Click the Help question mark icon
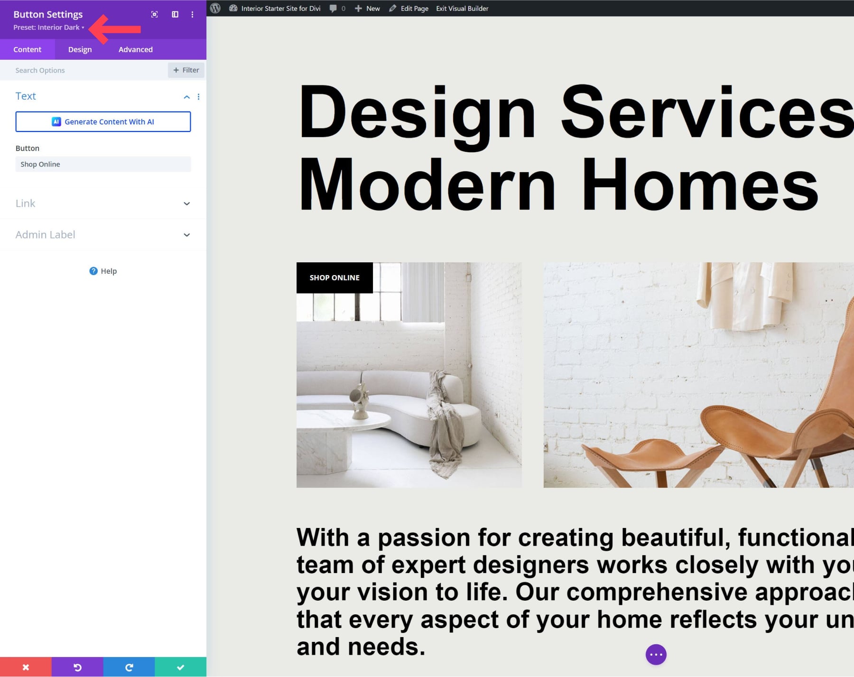This screenshot has height=677, width=854. coord(93,271)
